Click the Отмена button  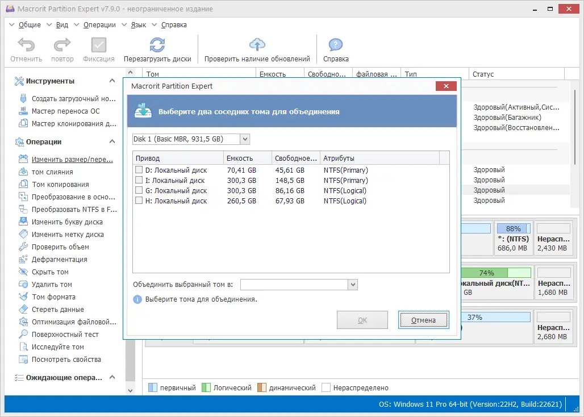coord(423,320)
